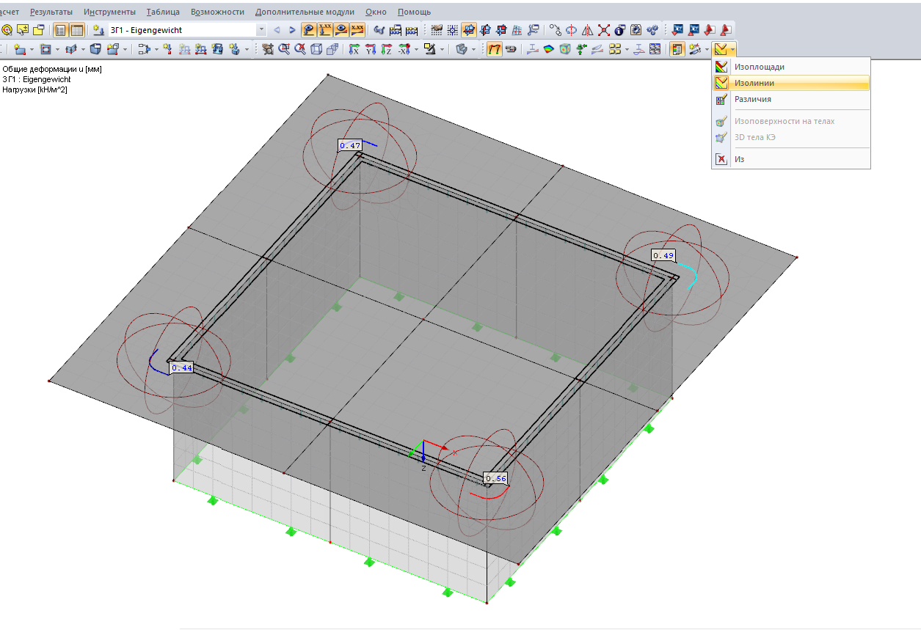
Task: Click the glasses icon in top toolbar
Action: click(379, 30)
